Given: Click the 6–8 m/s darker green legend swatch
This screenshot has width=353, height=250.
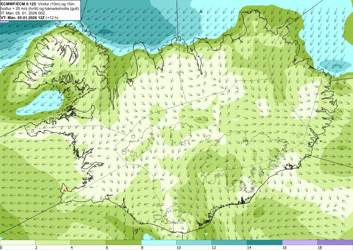Looking at the screenshot, I should point(124,242).
